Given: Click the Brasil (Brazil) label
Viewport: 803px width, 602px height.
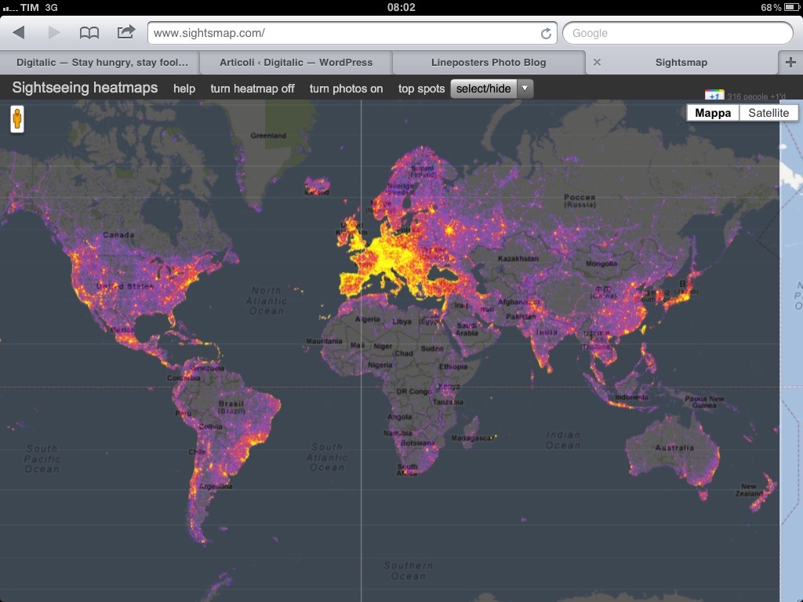Looking at the screenshot, I should tap(231, 407).
